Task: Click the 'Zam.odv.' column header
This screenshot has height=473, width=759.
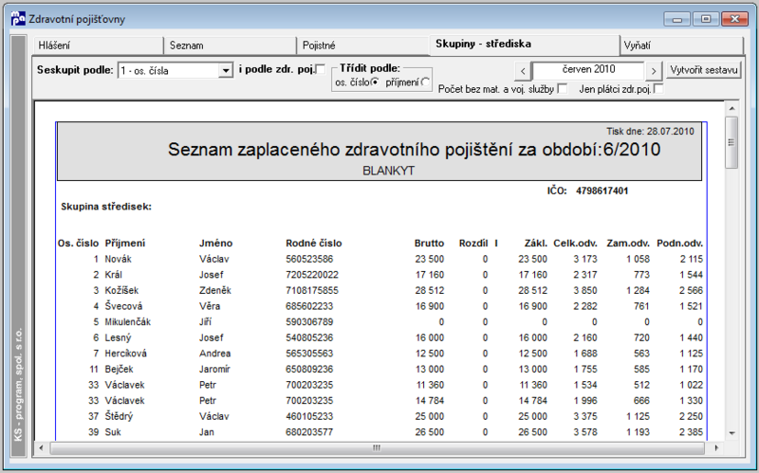Action: coord(628,244)
